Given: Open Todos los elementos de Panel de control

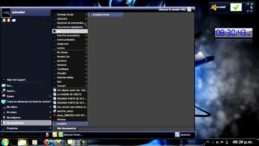Looking at the screenshot, I should [26, 102].
